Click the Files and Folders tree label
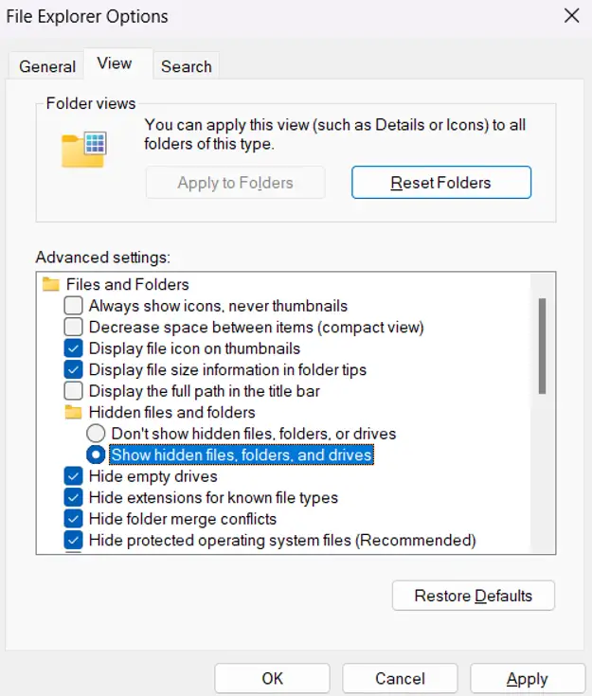The height and width of the screenshot is (696, 592). pos(128,284)
